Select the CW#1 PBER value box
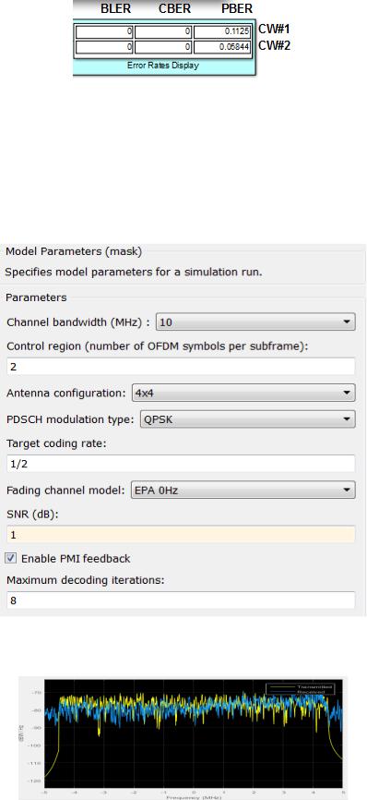Viewport: 367px width, 800px height. pyautogui.click(x=222, y=32)
